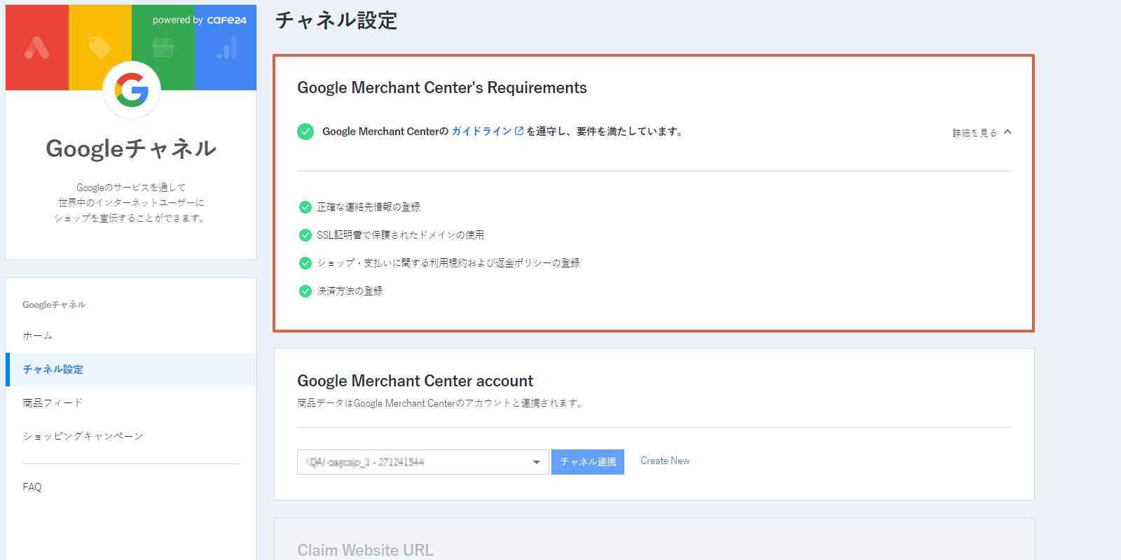The width and height of the screenshot is (1121, 560).
Task: Click the storefront icon on green tile
Action: coord(163,48)
